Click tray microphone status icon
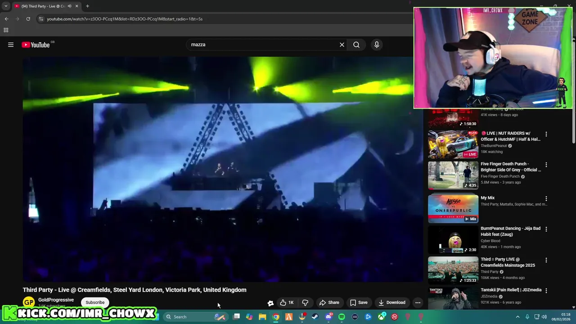576x324 pixels. click(527, 317)
